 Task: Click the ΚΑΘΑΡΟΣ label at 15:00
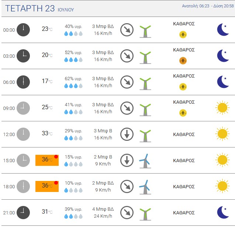(184, 160)
